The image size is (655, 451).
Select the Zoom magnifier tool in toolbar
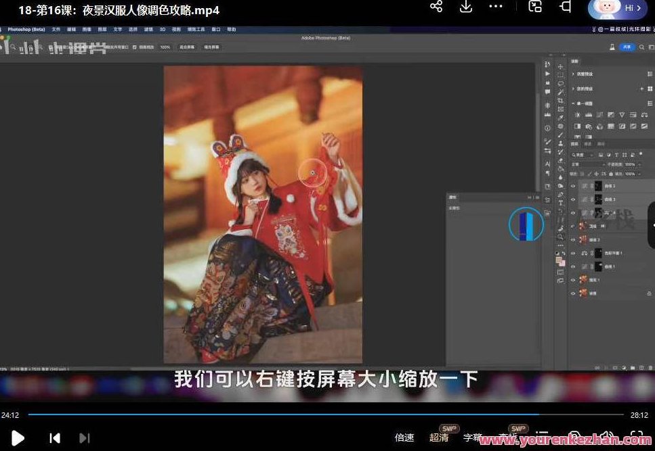(560, 237)
